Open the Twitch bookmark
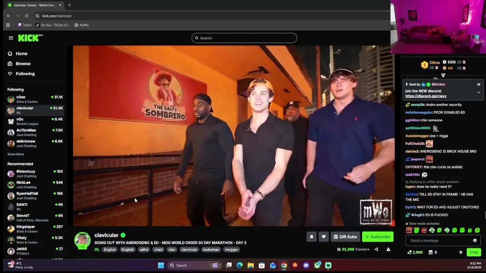Screen dimensions: 486x273 click(25, 25)
